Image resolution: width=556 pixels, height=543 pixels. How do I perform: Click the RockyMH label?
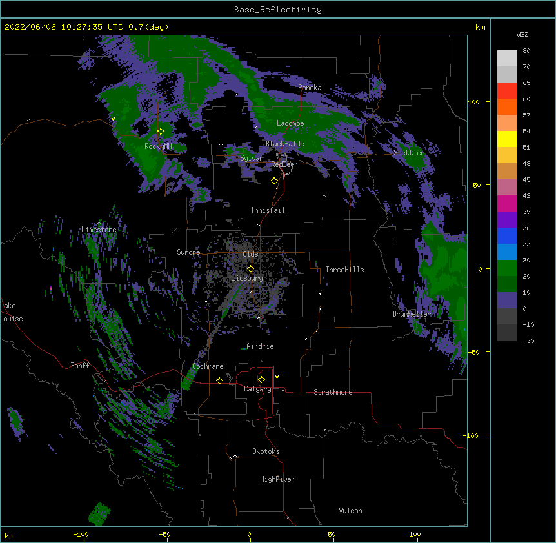pos(158,146)
